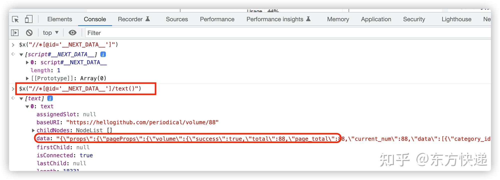
Task: Click the 'firstChild: null' property row
Action: 63,147
